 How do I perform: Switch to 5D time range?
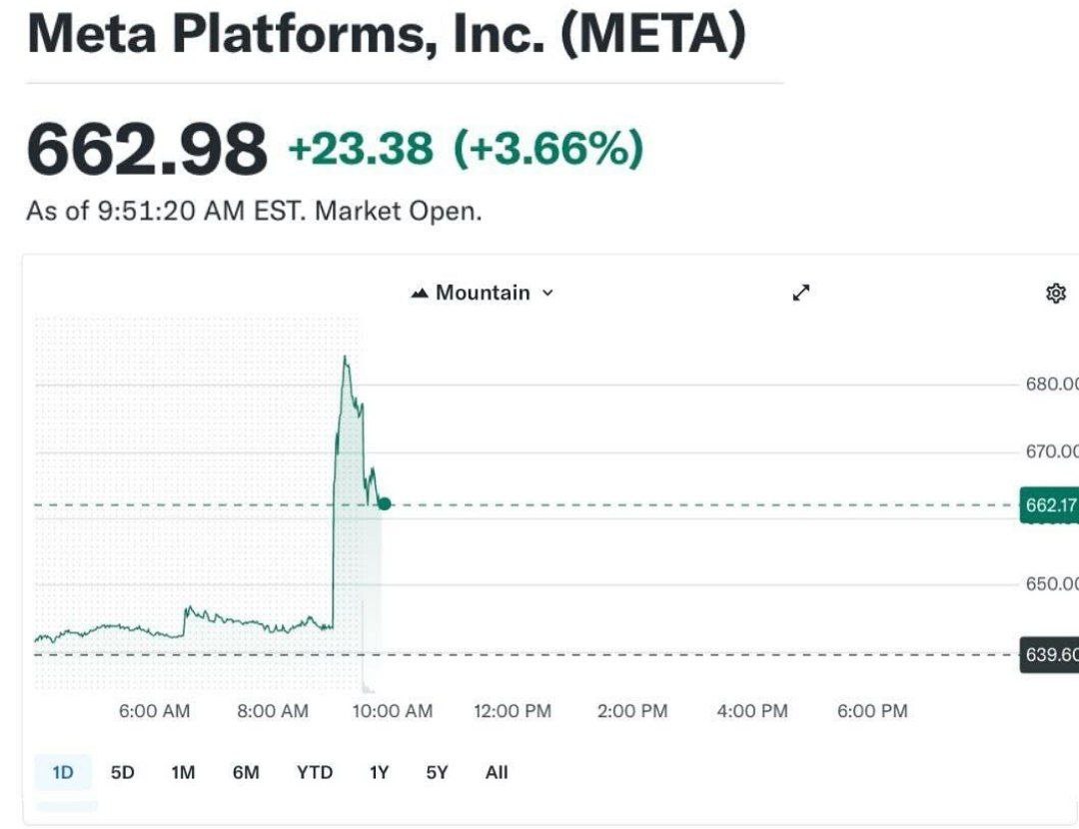[x=122, y=772]
